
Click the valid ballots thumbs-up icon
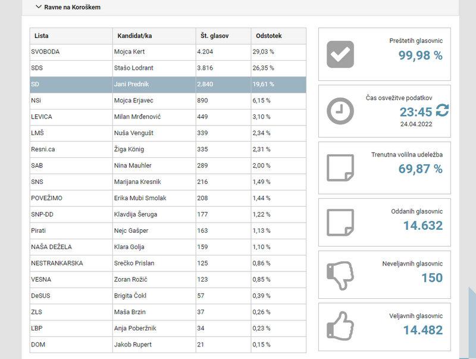click(340, 326)
